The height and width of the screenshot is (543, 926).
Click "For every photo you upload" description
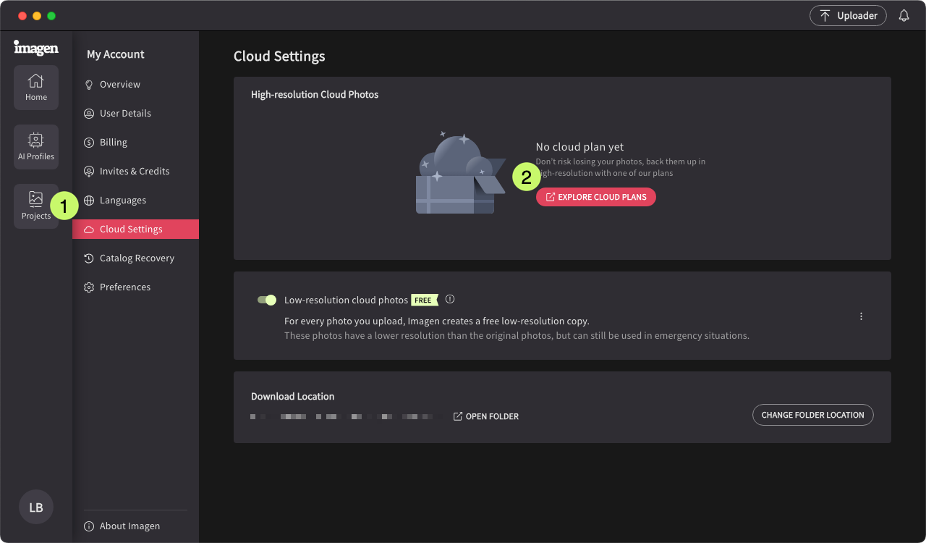coord(437,321)
